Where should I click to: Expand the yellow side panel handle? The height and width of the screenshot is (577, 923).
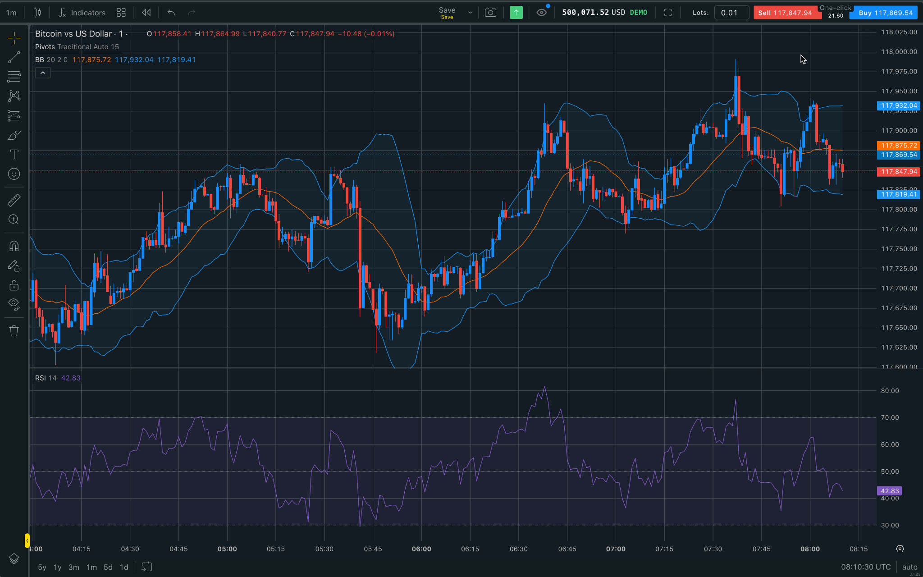click(x=27, y=540)
